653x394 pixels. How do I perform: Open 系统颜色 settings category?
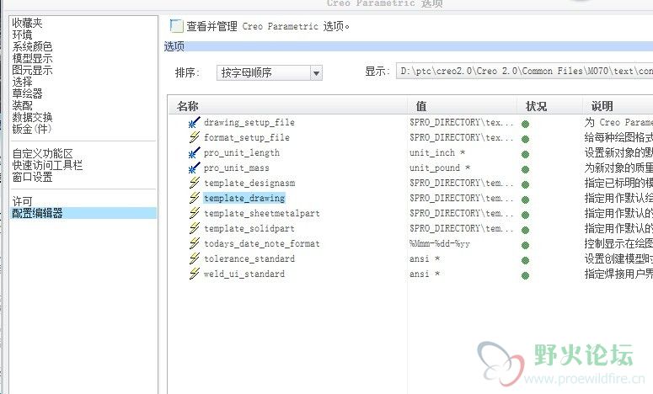32,46
